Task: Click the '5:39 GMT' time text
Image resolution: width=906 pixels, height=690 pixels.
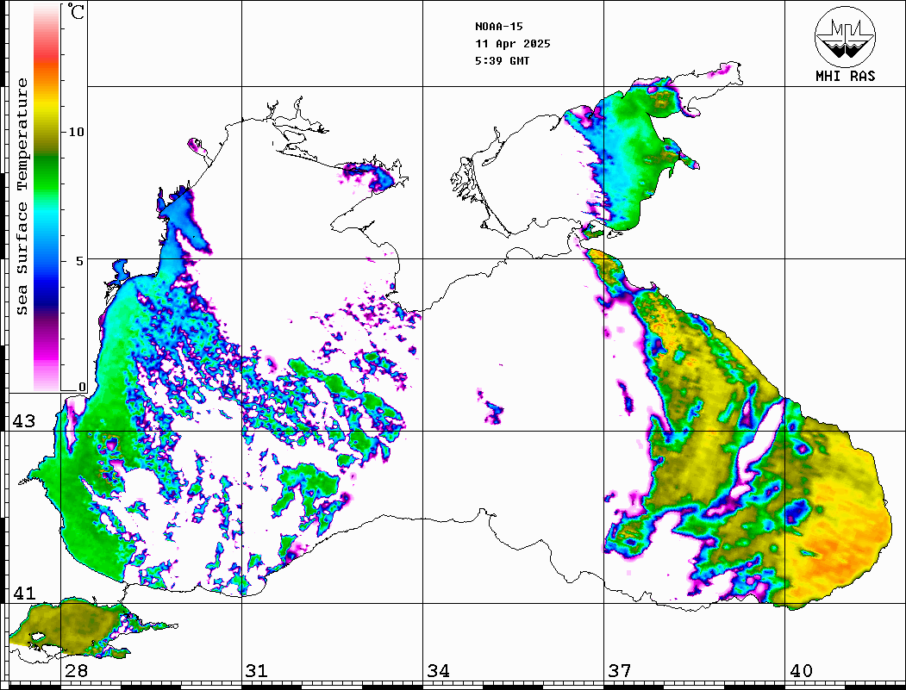Action: click(502, 60)
